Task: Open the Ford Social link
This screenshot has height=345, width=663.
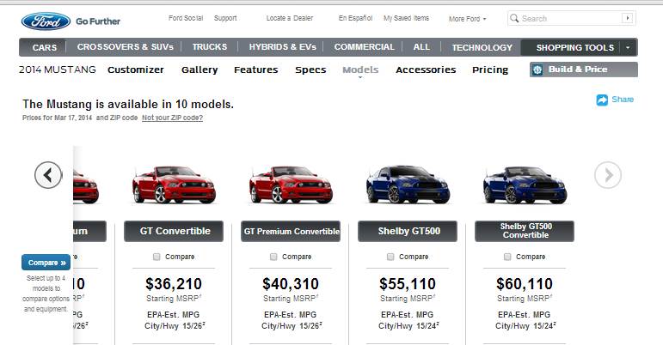Action: [x=186, y=18]
